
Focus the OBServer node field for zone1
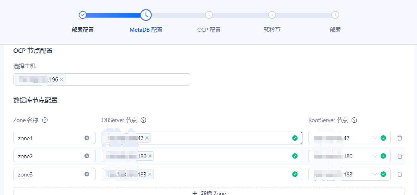[202, 138]
